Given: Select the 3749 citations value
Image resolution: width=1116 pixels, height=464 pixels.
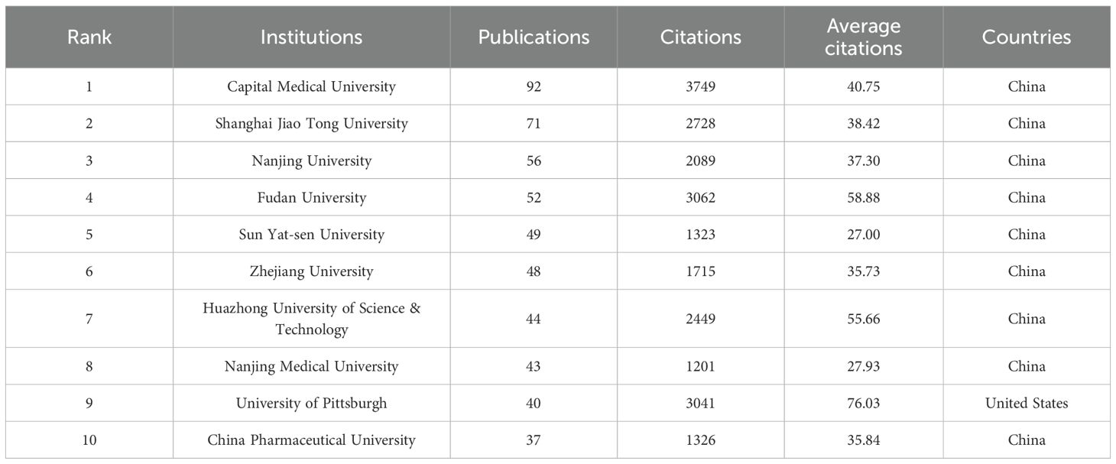Looking at the screenshot, I should coord(700,86).
